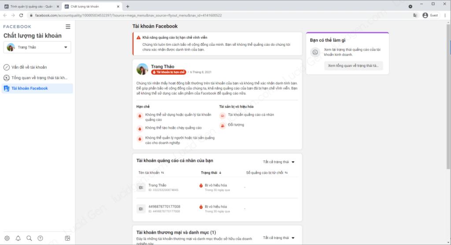Click the ad account row ID 4498878770177008
Screen dimensions: 451x245
click(165, 208)
